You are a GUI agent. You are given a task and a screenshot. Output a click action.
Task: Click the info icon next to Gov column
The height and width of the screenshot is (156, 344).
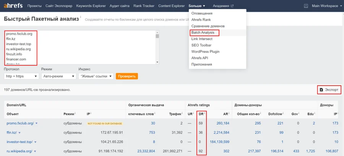pos(299,114)
